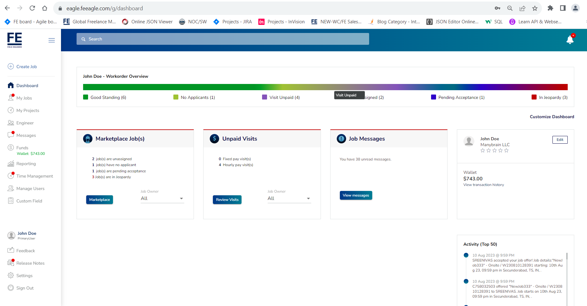Screen dimensions: 587x306
Task: Click John Doe's avatar in profile card
Action: pyautogui.click(x=469, y=141)
